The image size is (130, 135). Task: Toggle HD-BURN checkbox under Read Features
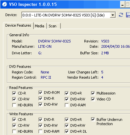[x=14, y=105]
